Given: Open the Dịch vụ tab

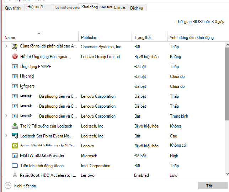Looking at the screenshot, I should coord(137,8).
